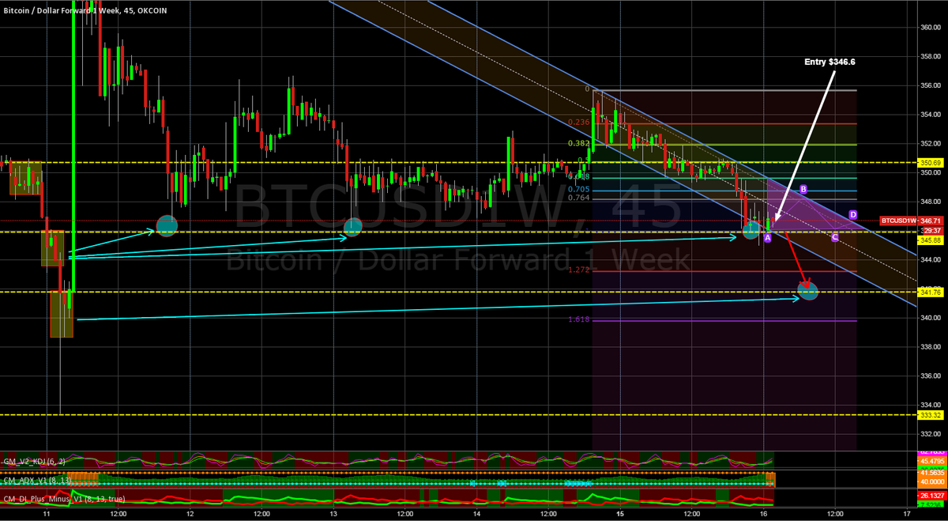Click the red BTCUSD1W 346.71 price tag
The width and height of the screenshot is (948, 521).
(912, 221)
